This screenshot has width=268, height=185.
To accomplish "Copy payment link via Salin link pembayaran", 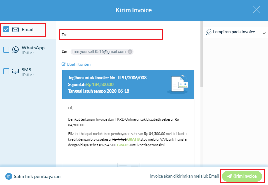I will [33, 176].
